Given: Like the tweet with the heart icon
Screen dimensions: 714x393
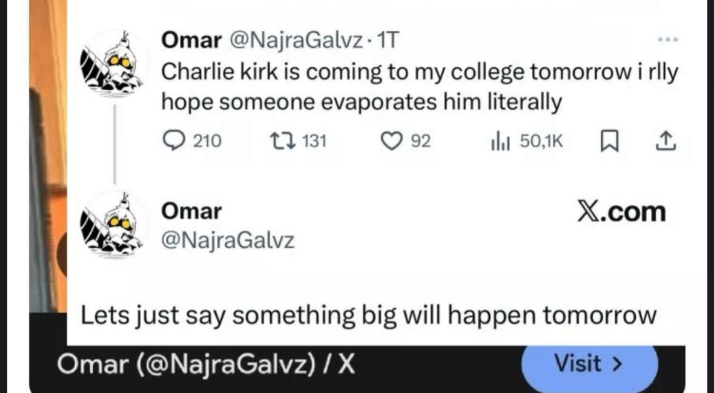Looking at the screenshot, I should click(x=391, y=142).
